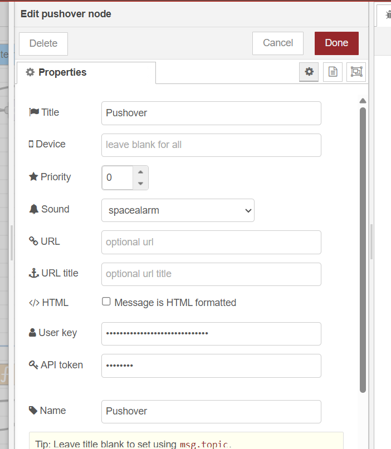The height and width of the screenshot is (449, 391).
Task: Click the anchor icon beside URL title
Action: click(34, 273)
